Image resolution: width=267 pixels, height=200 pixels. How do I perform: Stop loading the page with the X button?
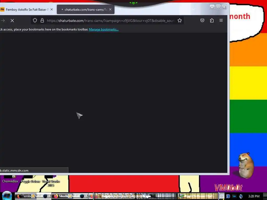click(12, 21)
